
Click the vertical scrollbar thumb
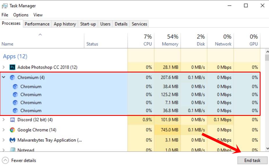267,58
